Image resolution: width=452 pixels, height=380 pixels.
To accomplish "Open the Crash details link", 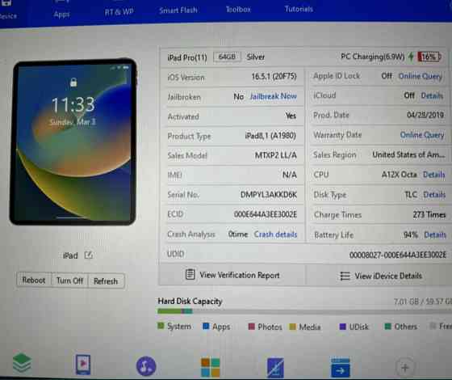I will click(x=275, y=234).
